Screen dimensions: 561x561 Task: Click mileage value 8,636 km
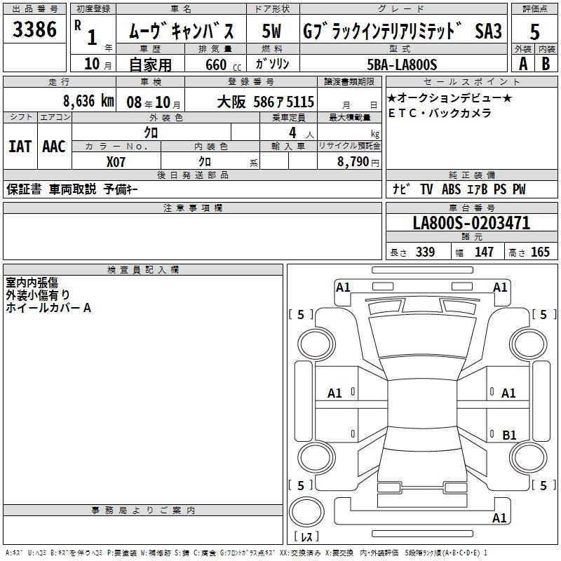pyautogui.click(x=88, y=101)
